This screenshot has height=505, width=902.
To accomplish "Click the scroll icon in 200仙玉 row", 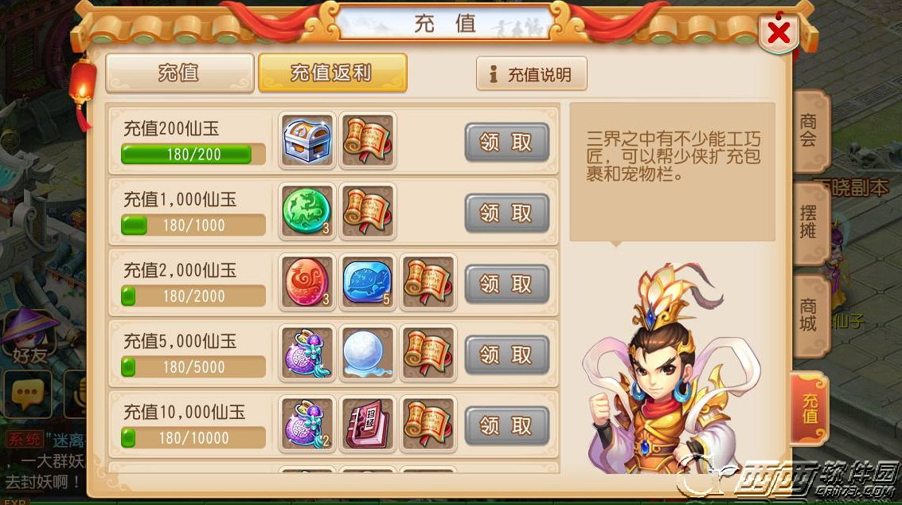I will (x=368, y=140).
